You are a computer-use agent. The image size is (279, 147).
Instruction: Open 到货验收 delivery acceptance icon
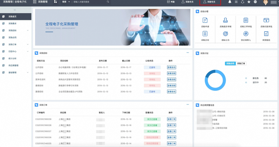click(266, 34)
